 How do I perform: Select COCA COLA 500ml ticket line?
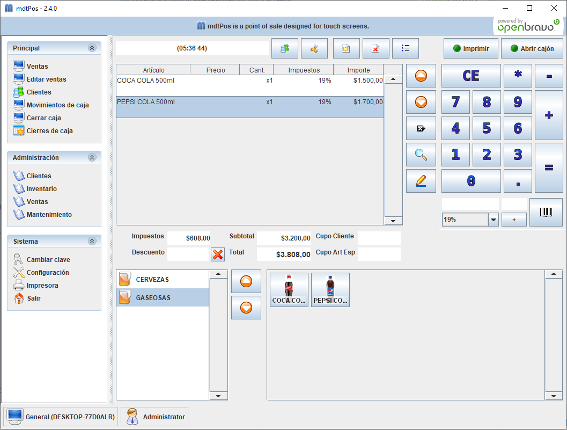[x=250, y=86]
